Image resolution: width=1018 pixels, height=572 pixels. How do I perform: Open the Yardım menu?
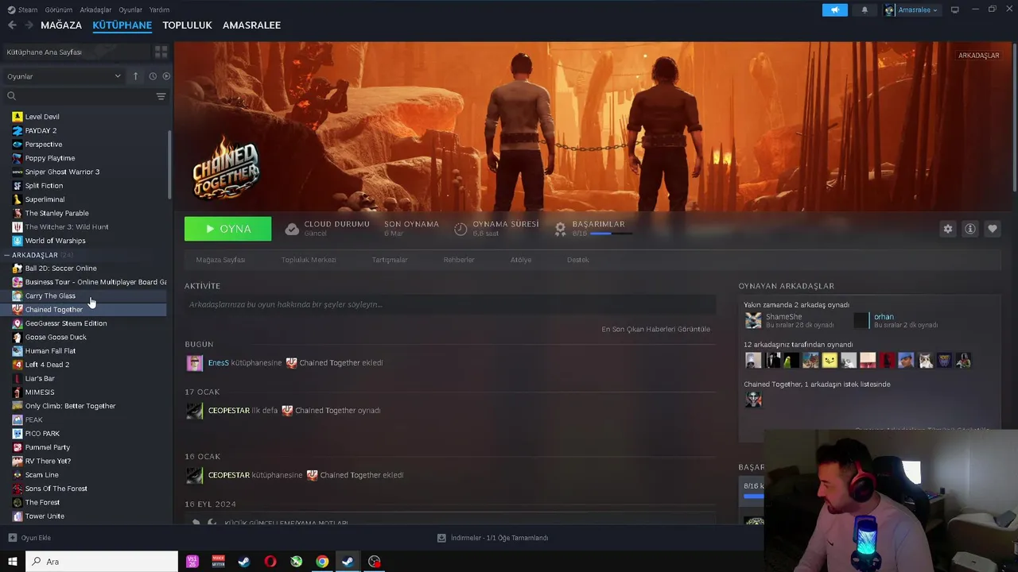point(159,10)
